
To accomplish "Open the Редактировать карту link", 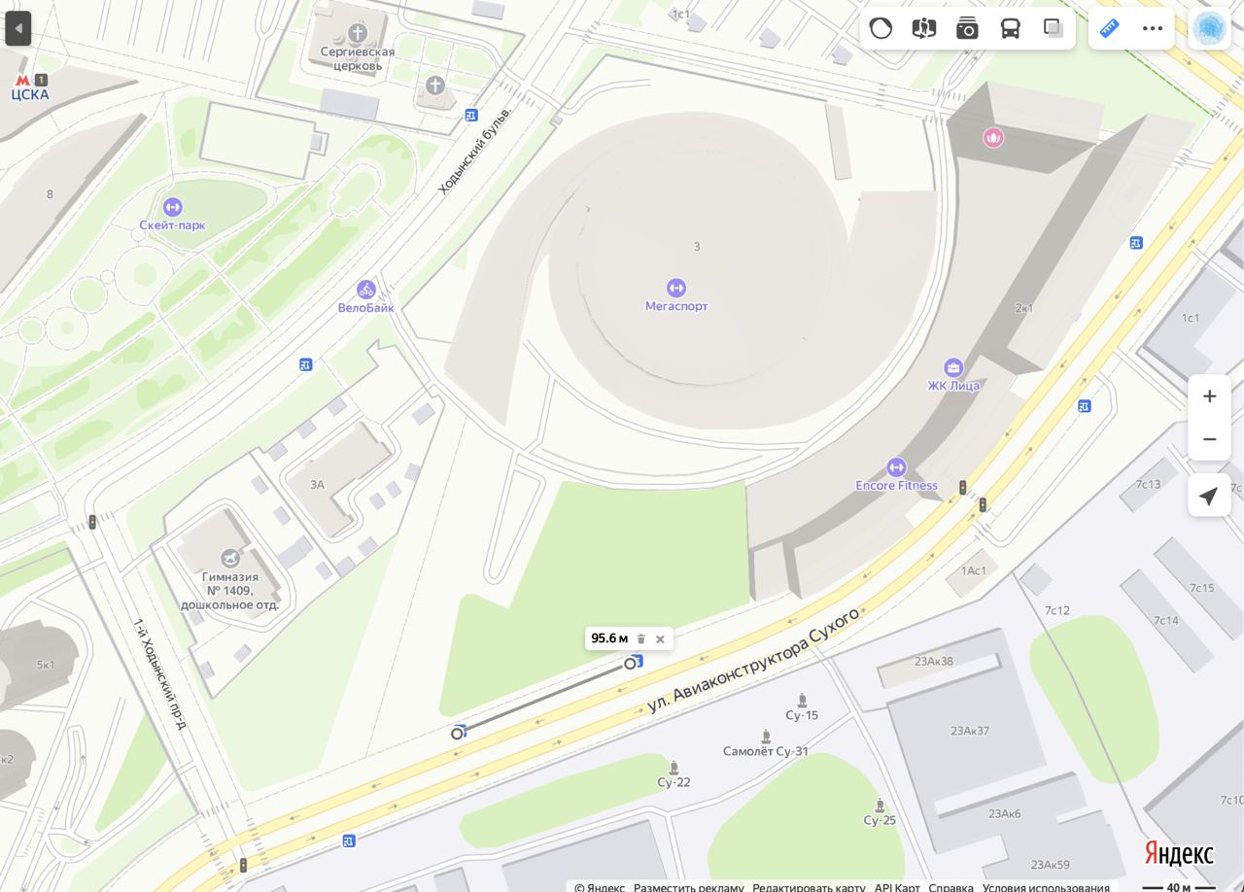I will tap(809, 886).
